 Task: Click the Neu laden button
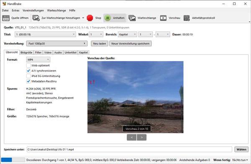[x=100, y=44]
